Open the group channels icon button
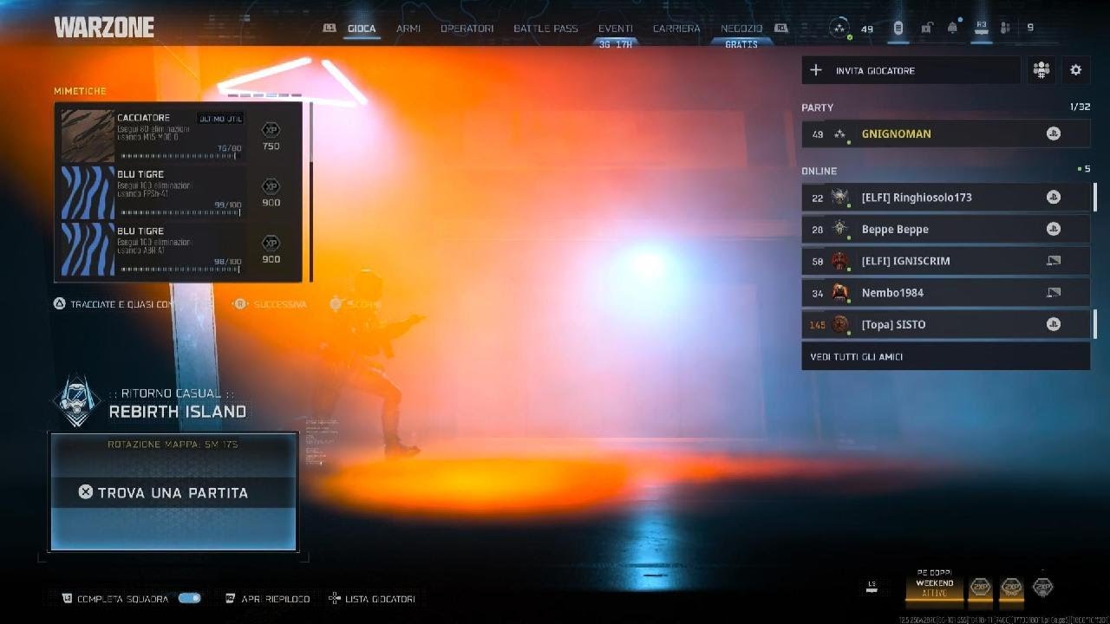1110x624 pixels. point(1041,70)
